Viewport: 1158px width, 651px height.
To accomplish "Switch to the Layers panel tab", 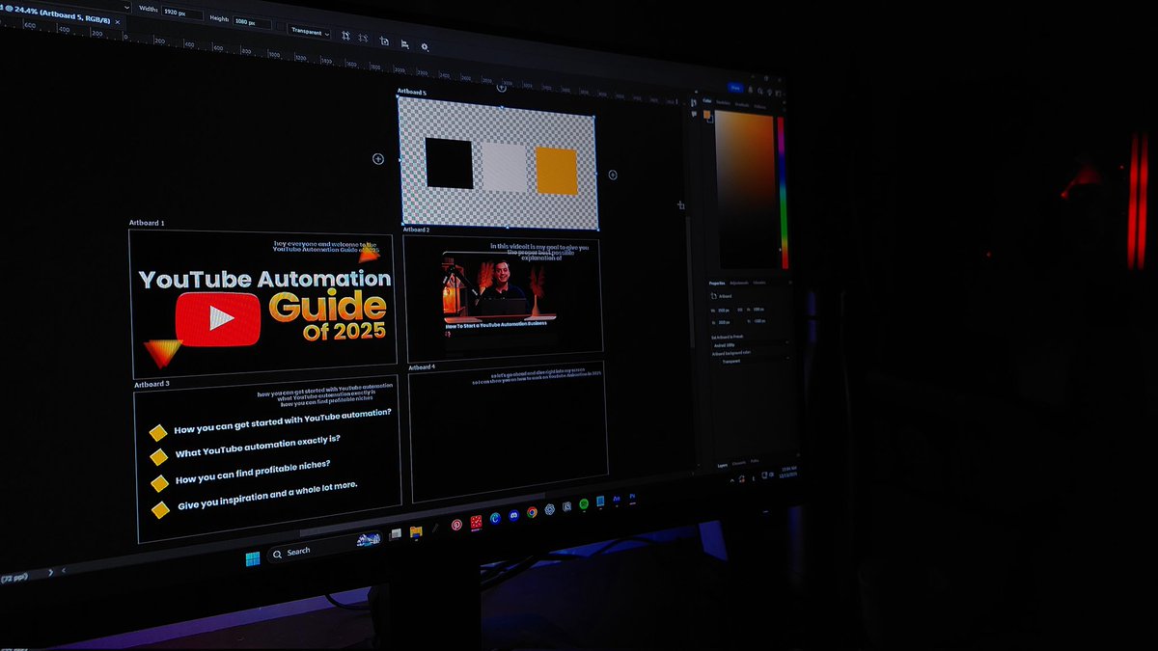I will click(x=721, y=465).
